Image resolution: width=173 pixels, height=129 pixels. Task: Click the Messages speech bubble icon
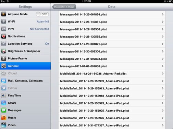click(4, 110)
